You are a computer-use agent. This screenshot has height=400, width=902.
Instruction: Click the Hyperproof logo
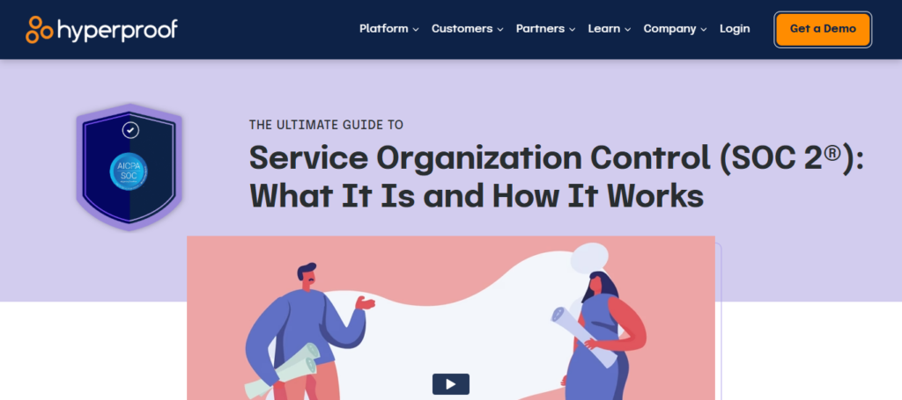coord(101,29)
